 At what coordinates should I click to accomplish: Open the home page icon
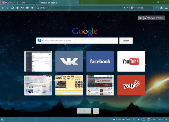(17, 8)
